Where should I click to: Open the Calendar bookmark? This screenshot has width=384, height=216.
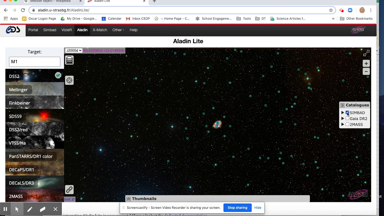click(x=112, y=19)
